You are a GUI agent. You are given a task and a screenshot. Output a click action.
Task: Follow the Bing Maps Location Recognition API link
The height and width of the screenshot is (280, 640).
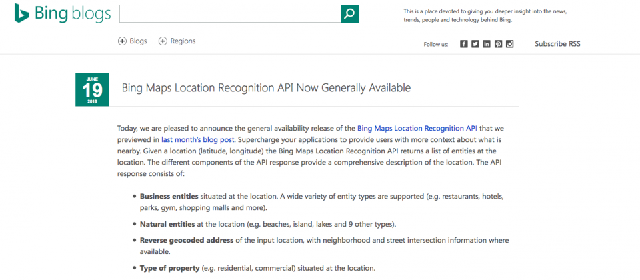(x=417, y=128)
